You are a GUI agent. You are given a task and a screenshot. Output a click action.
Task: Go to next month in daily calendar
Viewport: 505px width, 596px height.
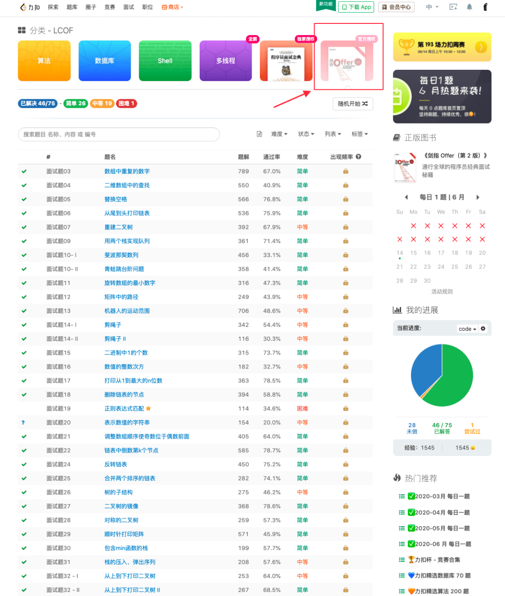pos(477,197)
